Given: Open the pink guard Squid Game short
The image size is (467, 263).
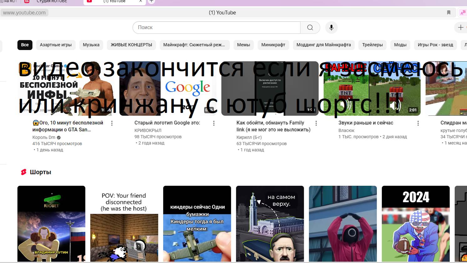Looking at the screenshot, I should [343, 224].
